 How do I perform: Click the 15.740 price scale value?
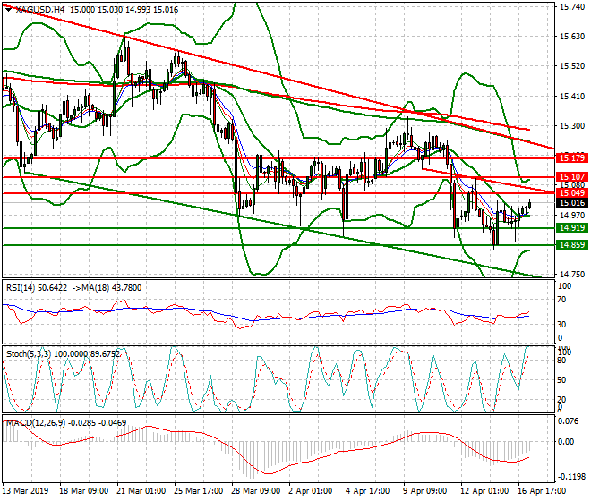pos(572,7)
